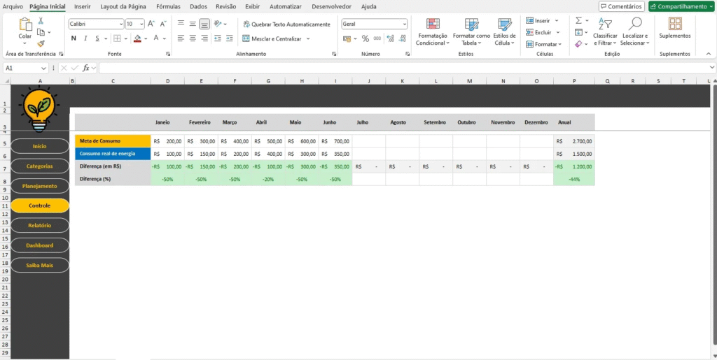Switch to the Layout da Página tab
This screenshot has height=360, width=717.
pyautogui.click(x=123, y=6)
